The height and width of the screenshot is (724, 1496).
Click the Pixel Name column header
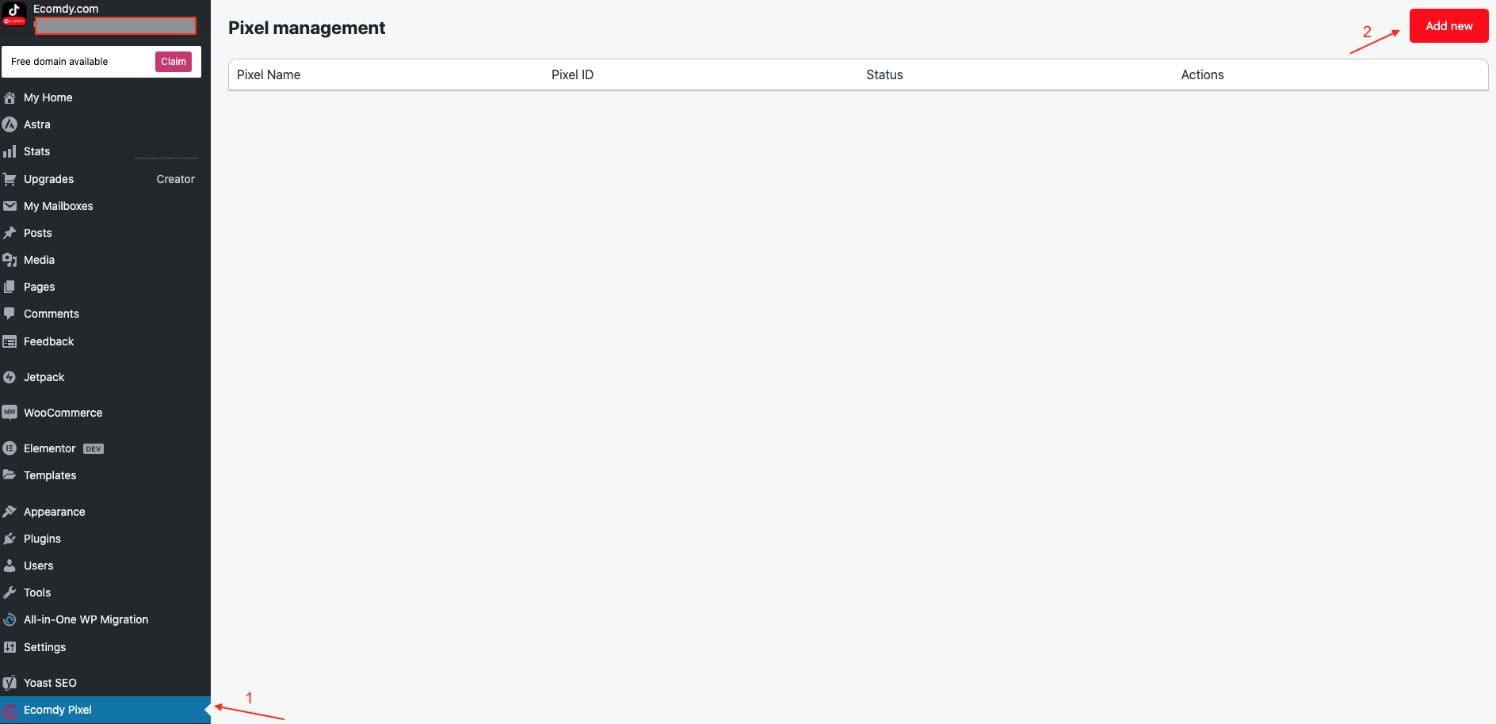269,74
